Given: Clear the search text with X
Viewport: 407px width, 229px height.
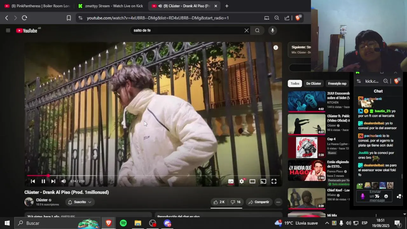Looking at the screenshot, I should point(246,31).
